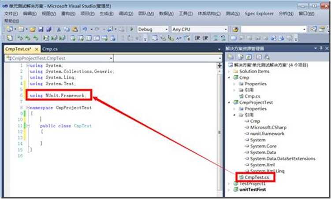Image resolution: width=331 pixels, height=199 pixels.
Task: Click the Open File folder icon
Action: coord(33,29)
